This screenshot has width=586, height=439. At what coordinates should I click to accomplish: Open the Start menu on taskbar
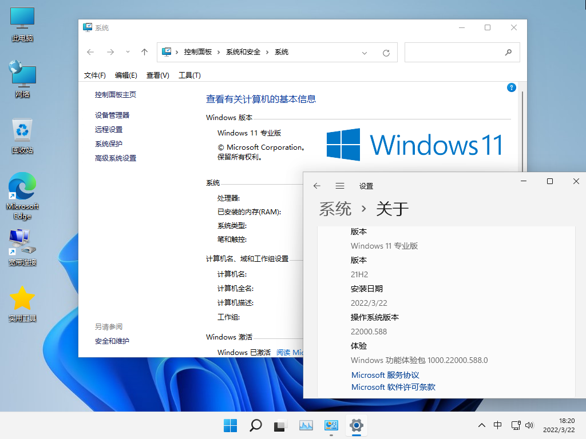tap(230, 425)
